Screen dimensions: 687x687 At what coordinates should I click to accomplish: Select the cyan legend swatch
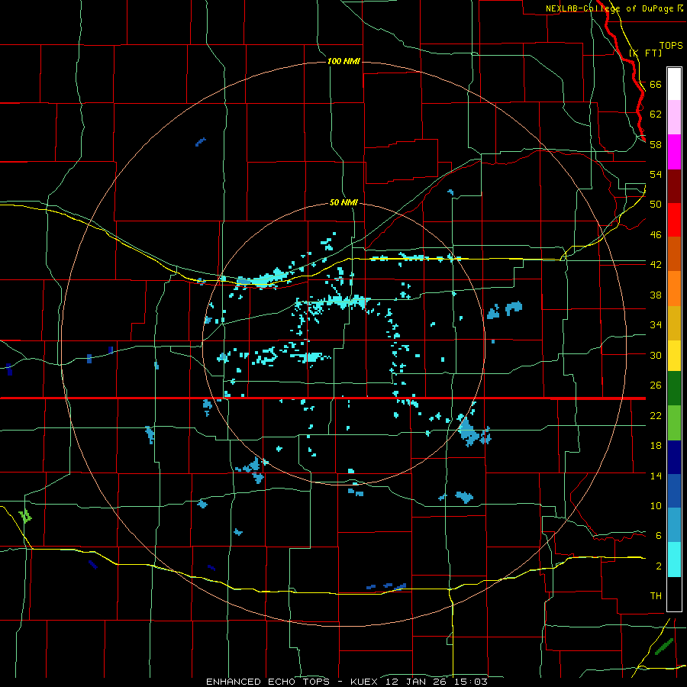(674, 560)
